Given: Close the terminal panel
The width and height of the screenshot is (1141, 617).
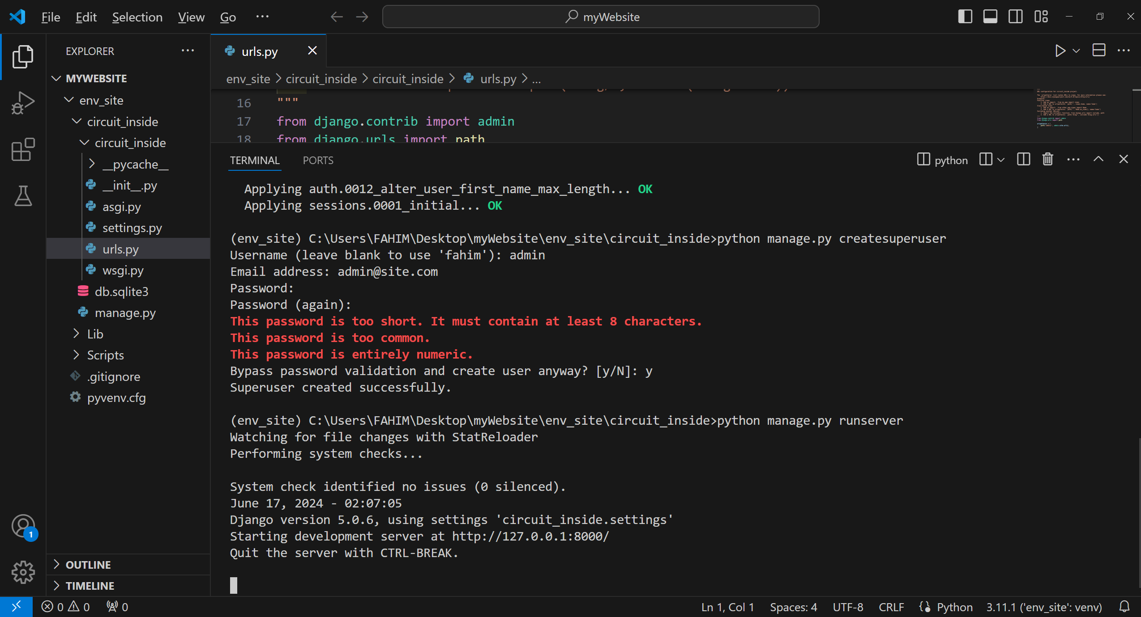Looking at the screenshot, I should tap(1124, 159).
